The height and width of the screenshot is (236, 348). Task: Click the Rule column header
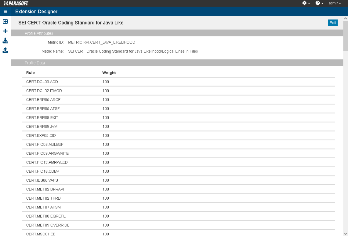[x=31, y=73]
